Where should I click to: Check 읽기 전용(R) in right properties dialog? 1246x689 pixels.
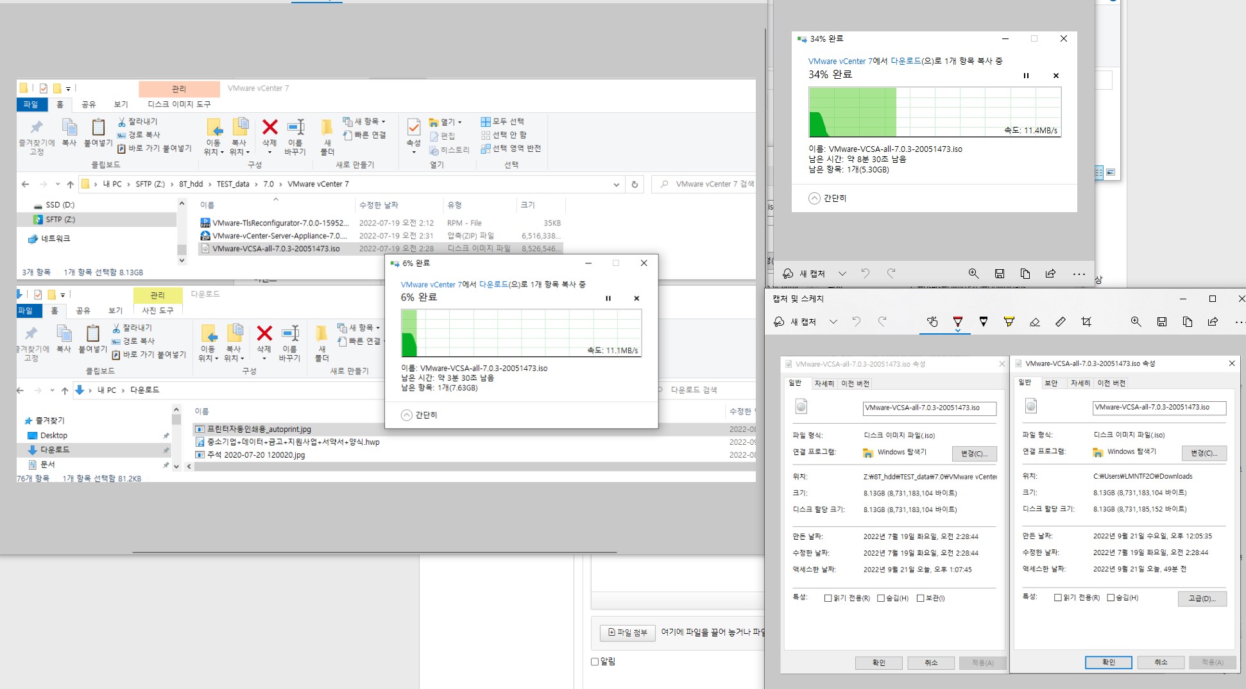coord(1057,597)
